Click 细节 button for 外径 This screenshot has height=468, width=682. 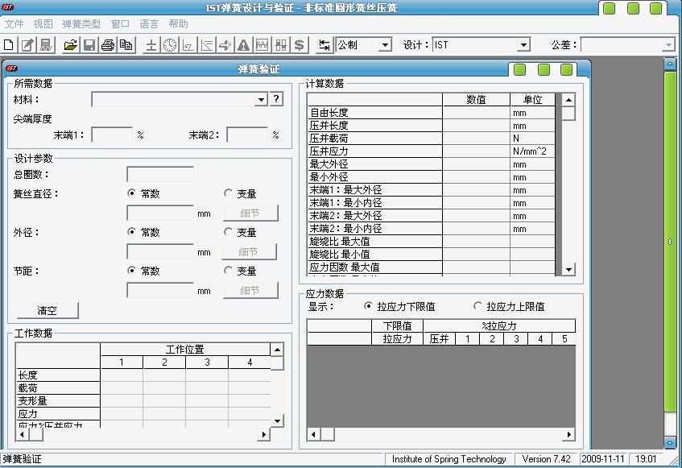coord(249,252)
